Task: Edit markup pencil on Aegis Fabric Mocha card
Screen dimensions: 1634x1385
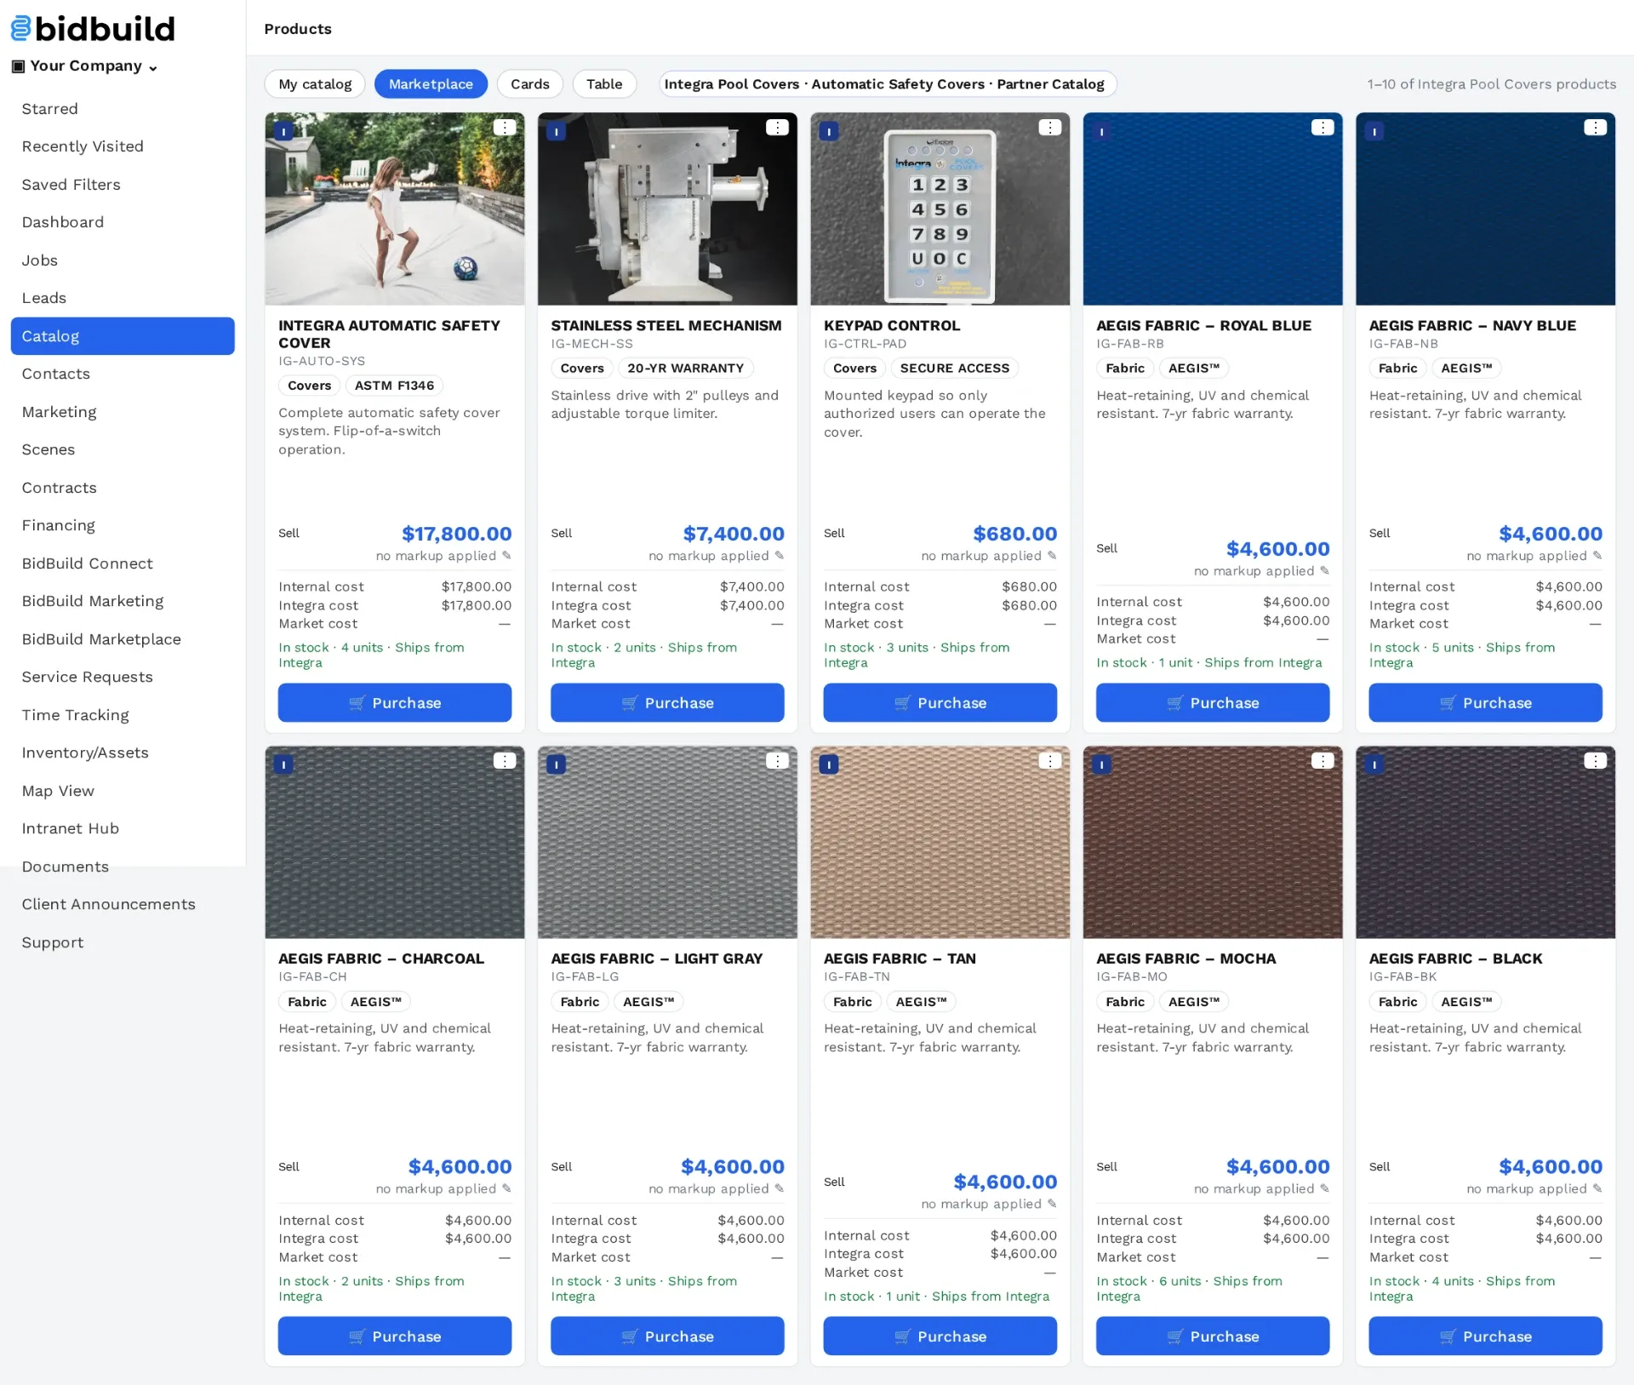Action: click(1324, 1188)
